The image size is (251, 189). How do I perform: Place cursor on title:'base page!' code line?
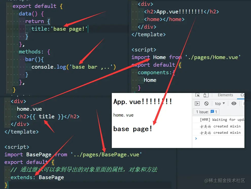[60, 29]
